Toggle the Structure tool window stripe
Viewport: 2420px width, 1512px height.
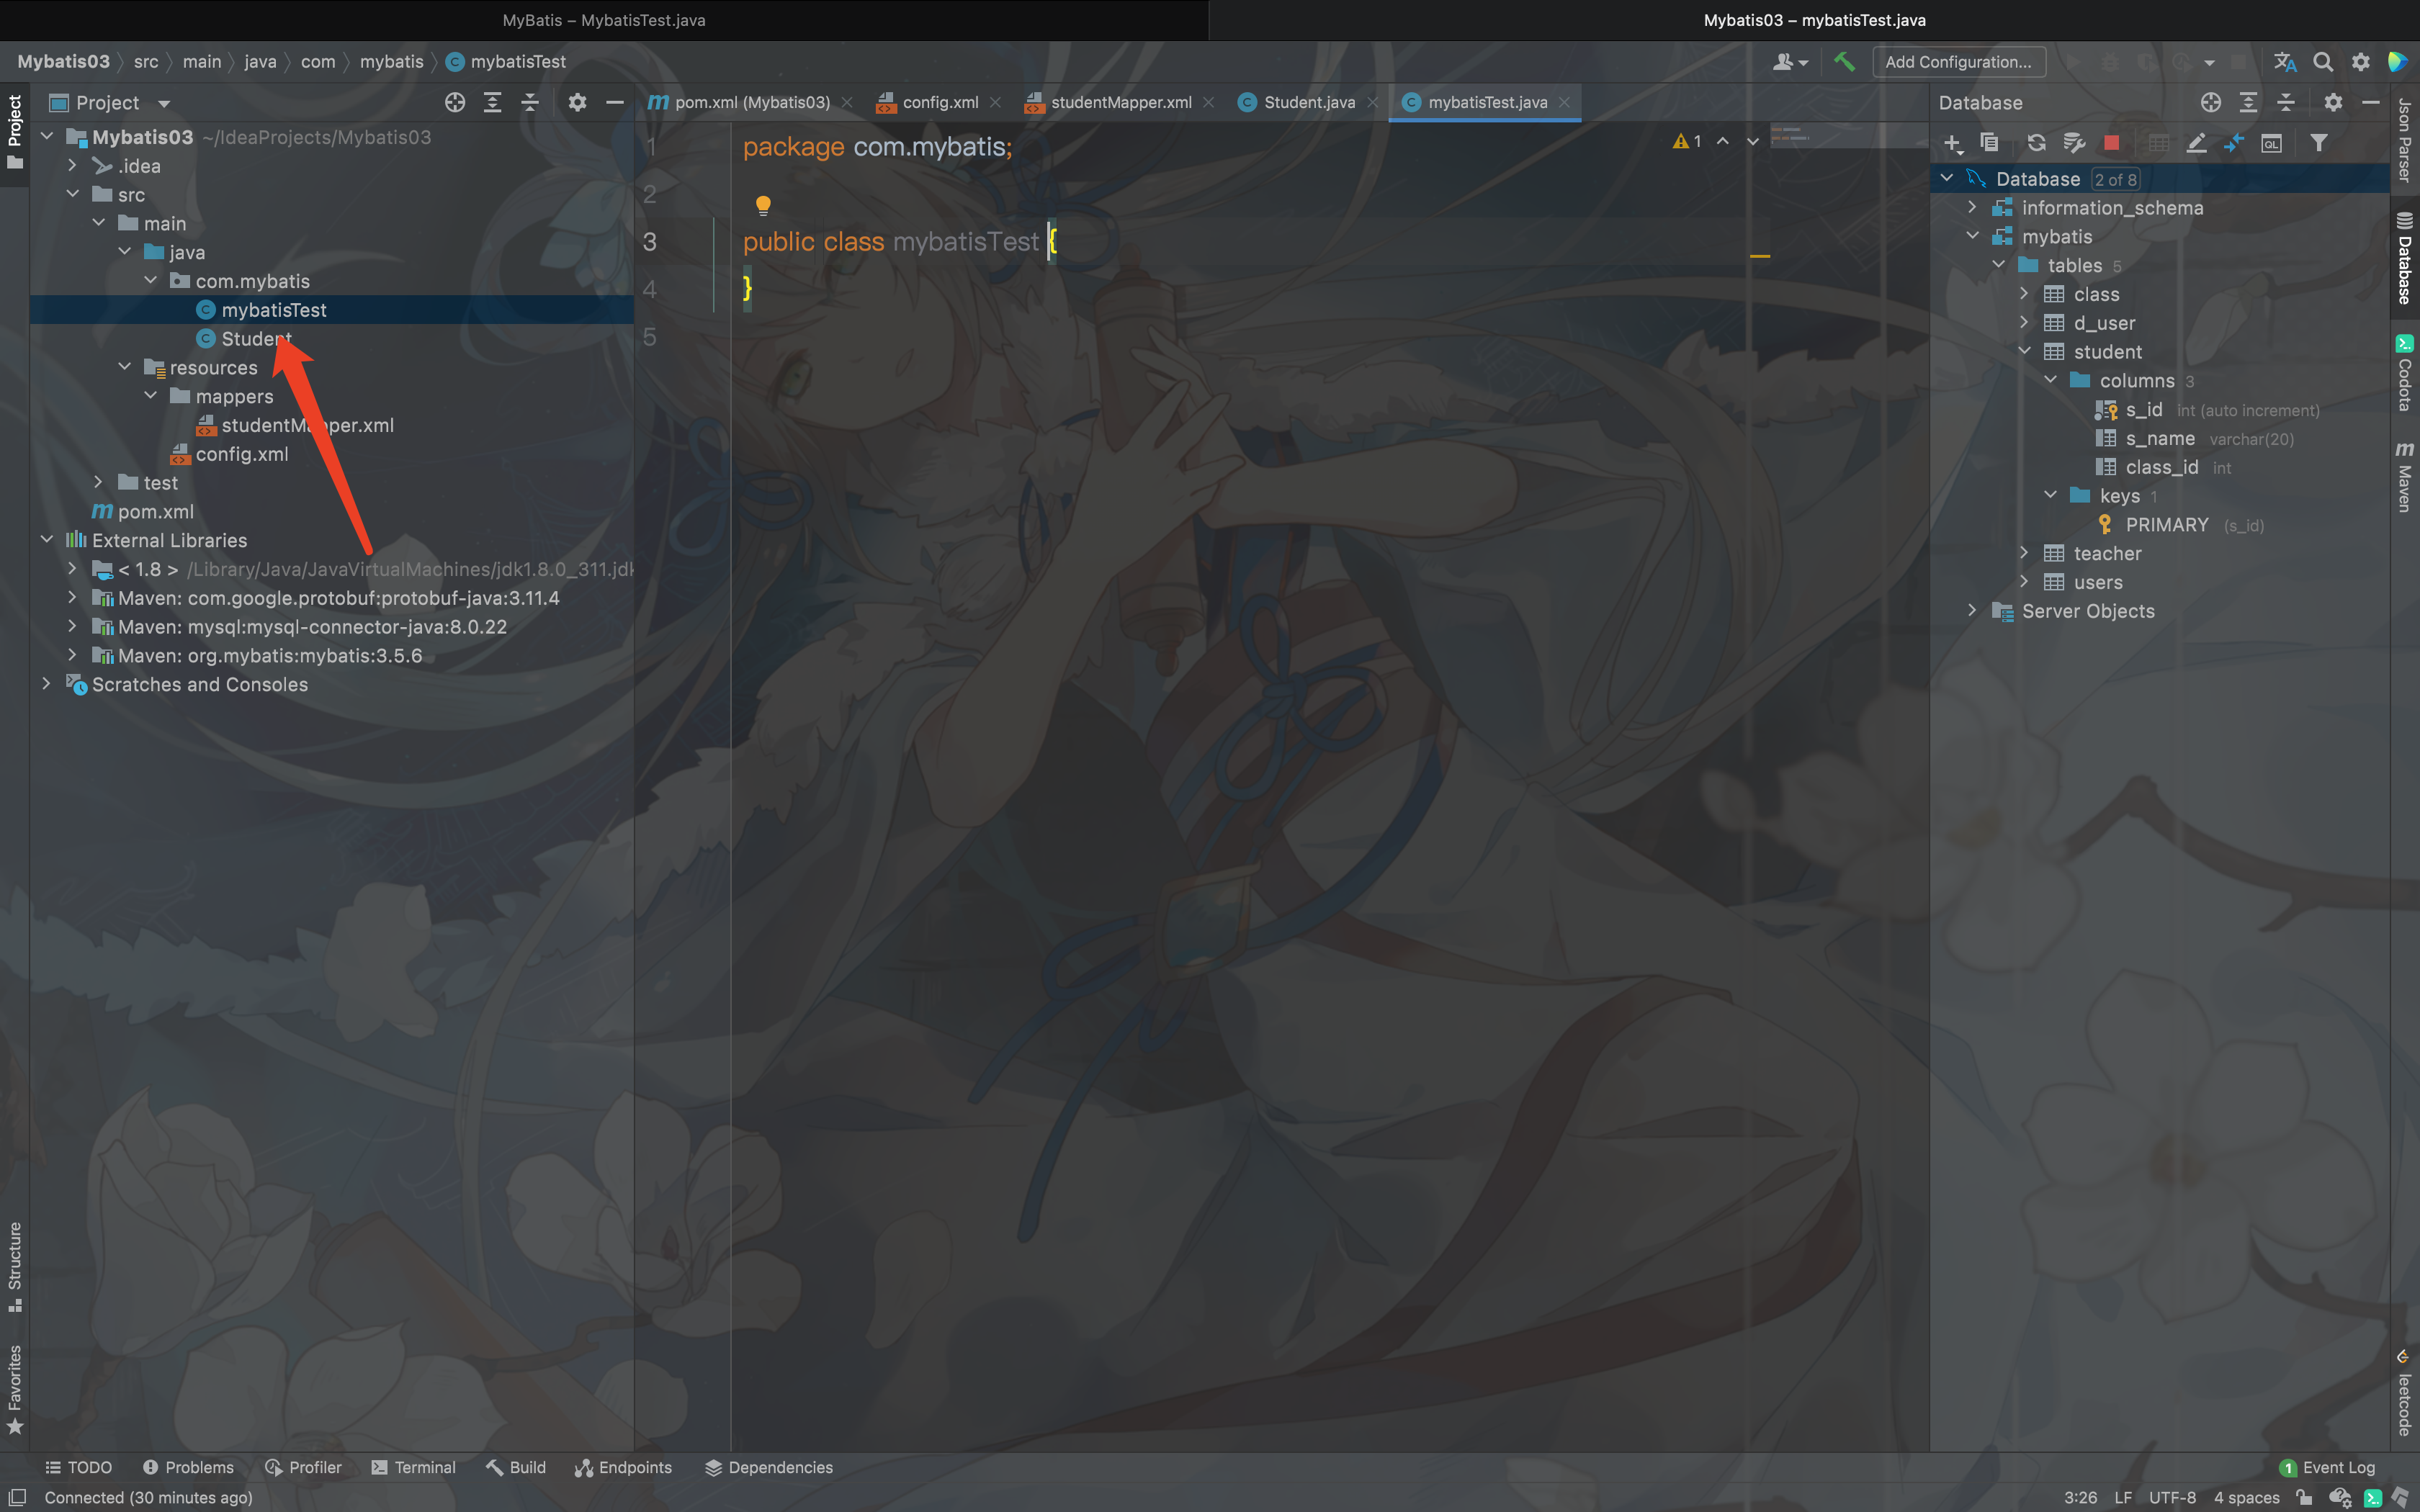click(x=15, y=1265)
